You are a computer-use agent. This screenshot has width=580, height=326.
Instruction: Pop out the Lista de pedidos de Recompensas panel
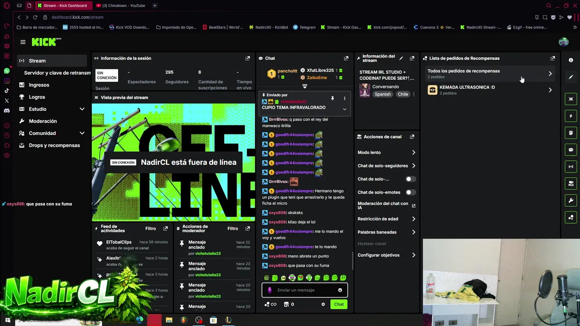tap(552, 58)
